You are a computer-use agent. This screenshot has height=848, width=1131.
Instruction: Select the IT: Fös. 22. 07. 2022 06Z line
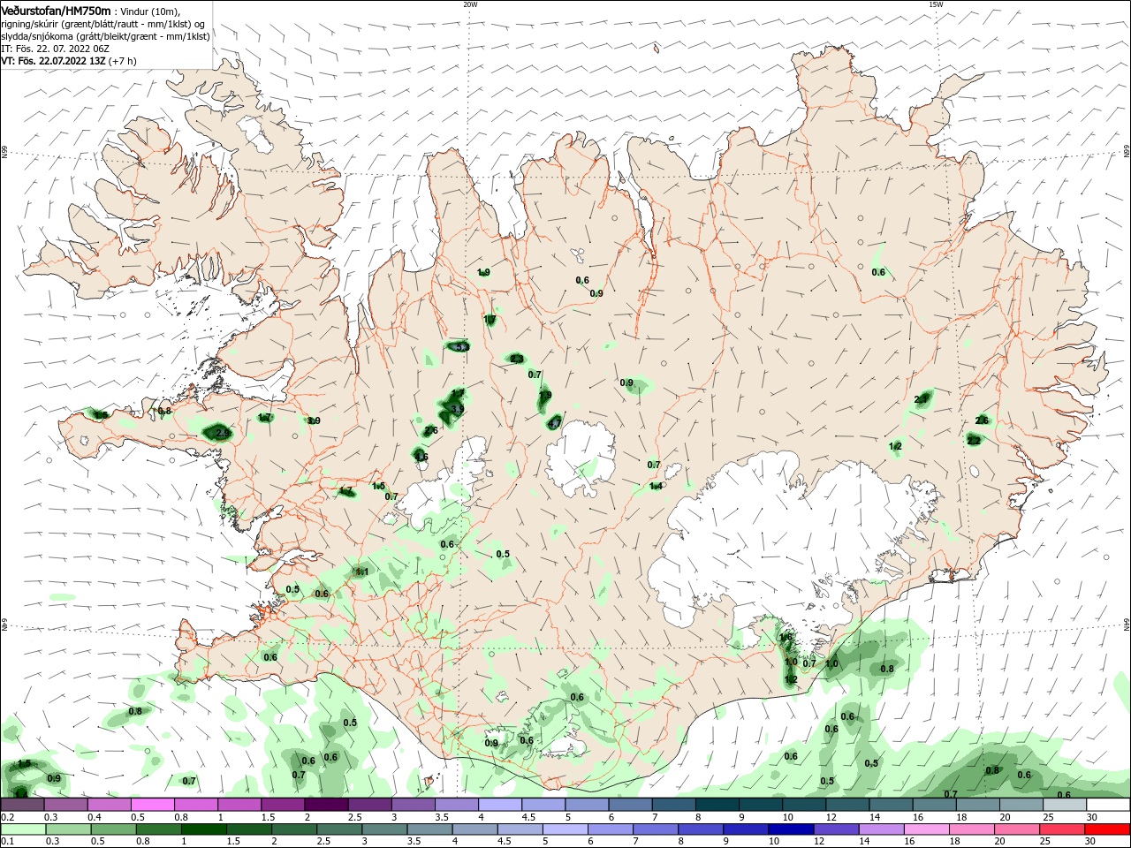[x=53, y=49]
